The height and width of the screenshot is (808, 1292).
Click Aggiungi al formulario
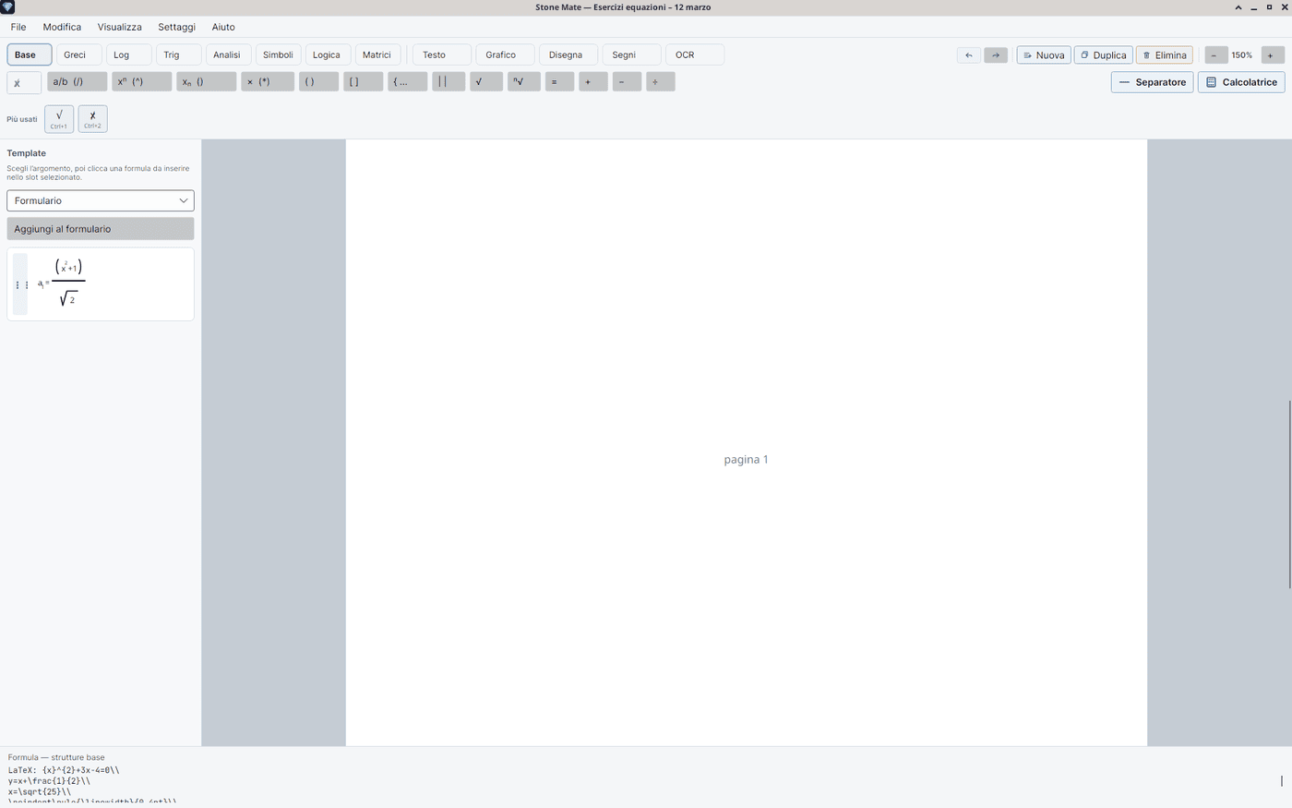(x=101, y=229)
